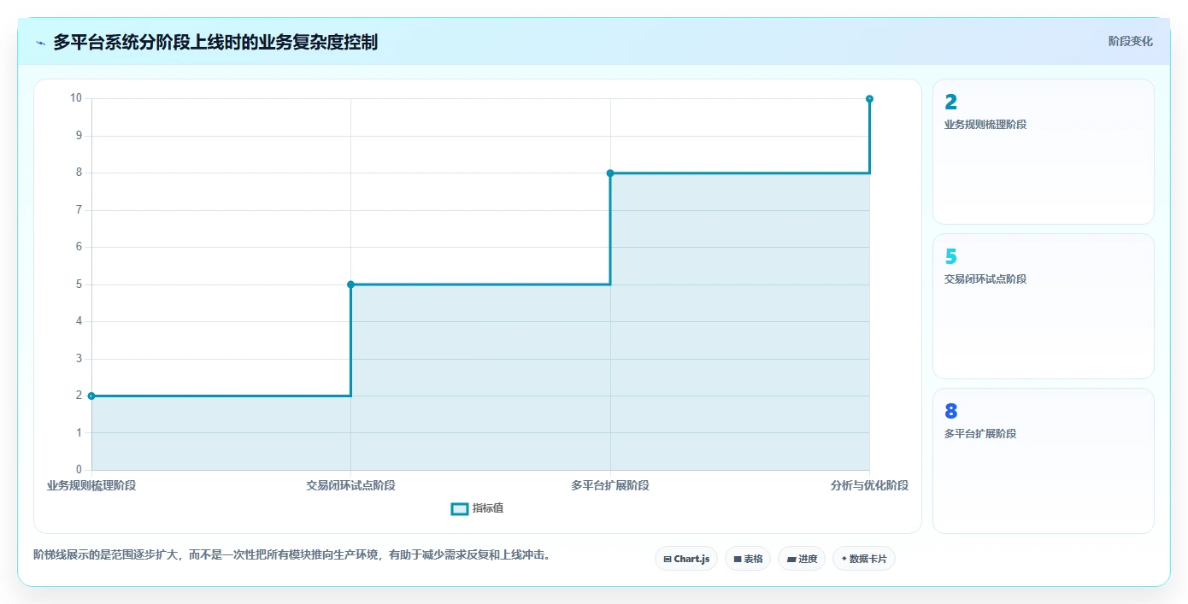Click the data point at value 8

click(x=610, y=173)
